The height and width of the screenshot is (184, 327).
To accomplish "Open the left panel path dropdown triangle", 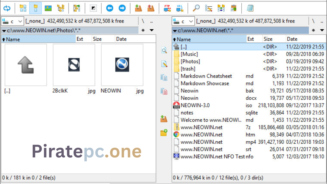I will (x=4, y=31).
